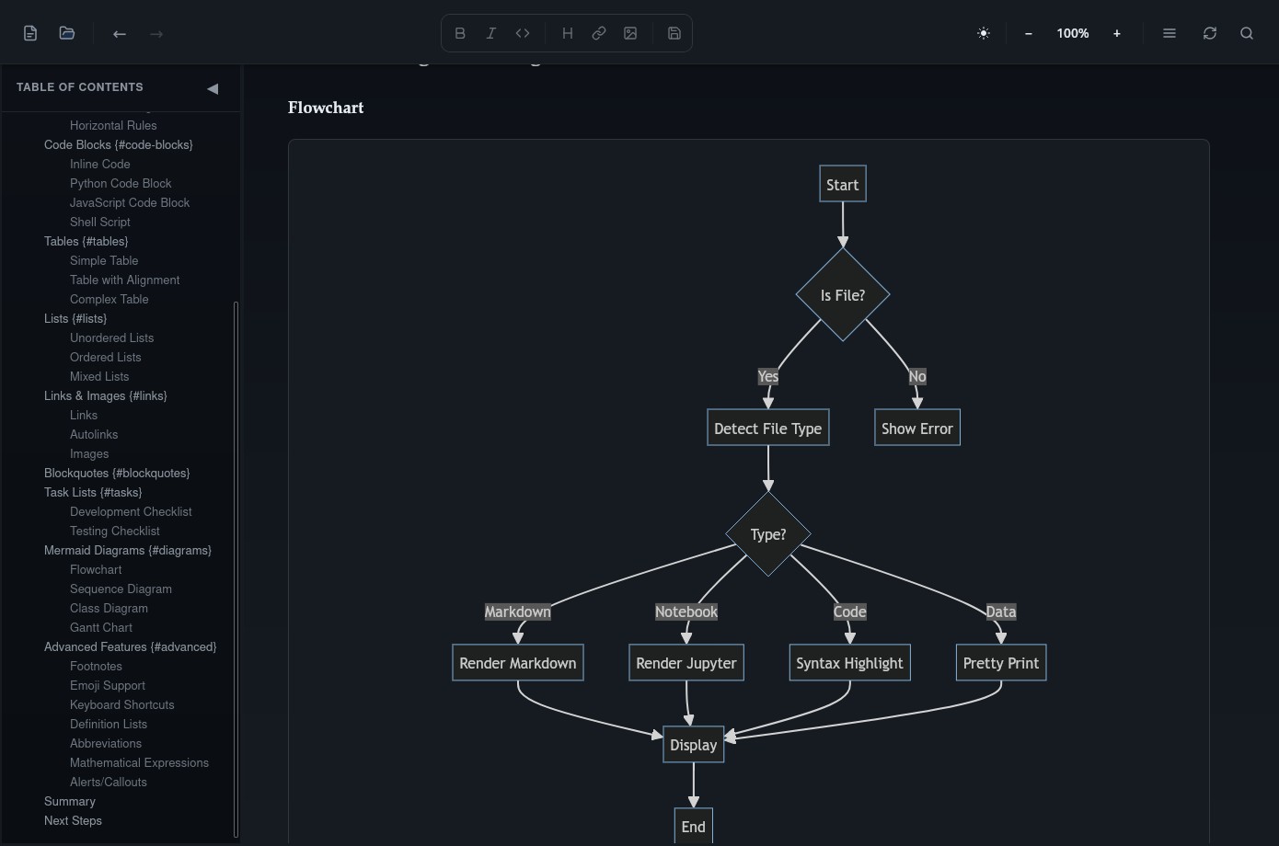The width and height of the screenshot is (1279, 846).
Task: Zoom out with the minus button
Action: [x=1029, y=33]
